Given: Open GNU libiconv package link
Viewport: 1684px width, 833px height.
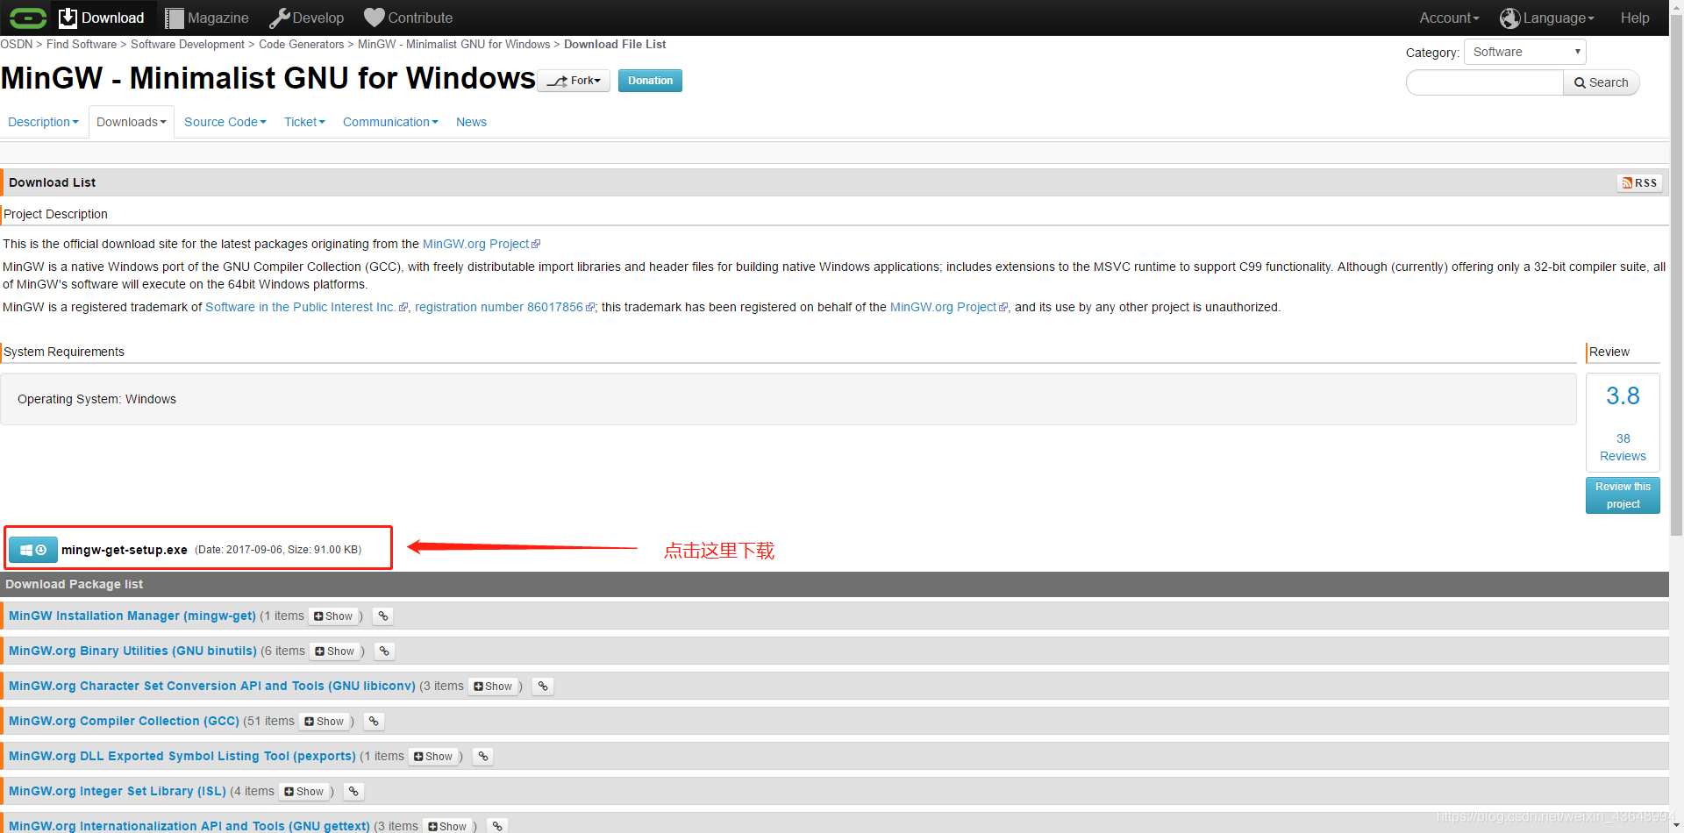Looking at the screenshot, I should tap(212, 686).
